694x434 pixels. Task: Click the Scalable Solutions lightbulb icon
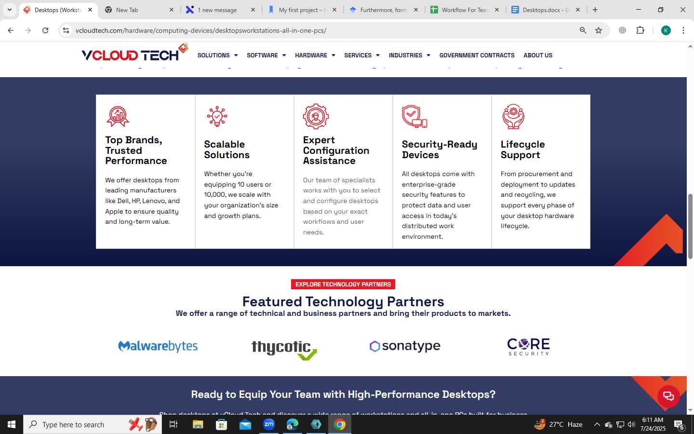click(217, 116)
